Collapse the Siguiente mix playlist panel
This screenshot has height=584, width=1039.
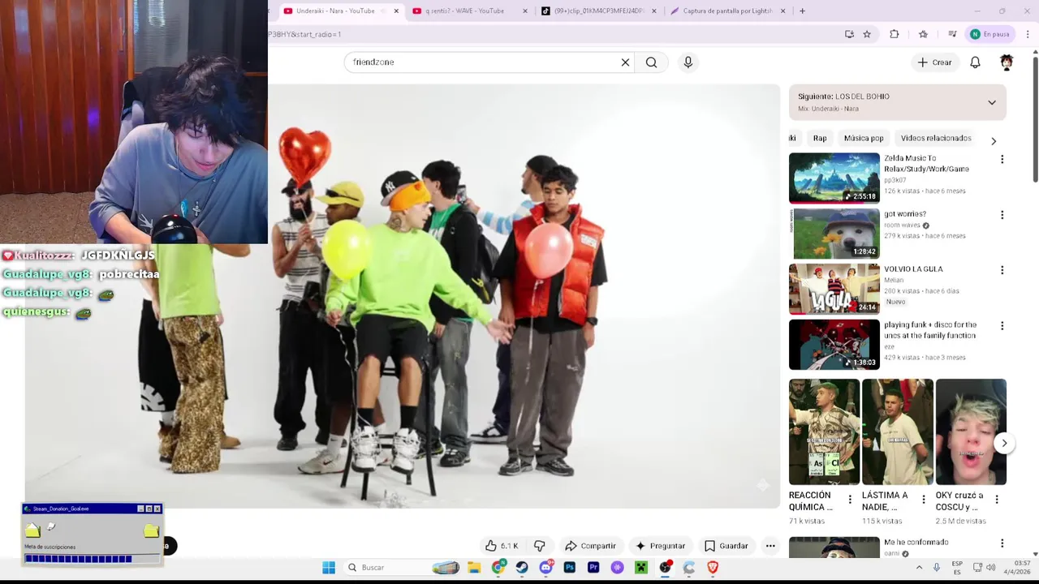(992, 102)
